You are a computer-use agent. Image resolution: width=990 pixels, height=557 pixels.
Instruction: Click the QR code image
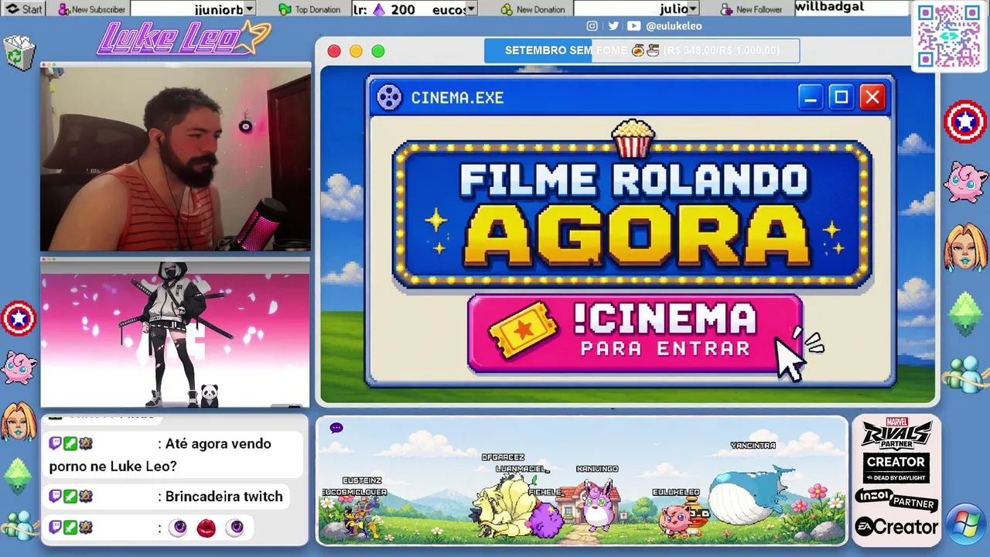coord(948,36)
